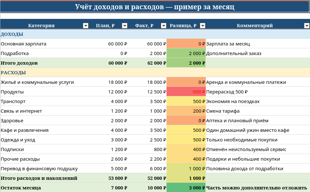Select the 'Прочие расходы' cell
The width and height of the screenshot is (310, 192).
tap(44, 159)
